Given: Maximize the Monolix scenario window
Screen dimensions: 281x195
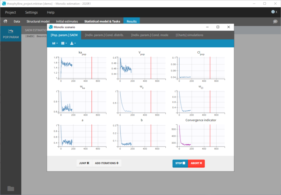Looking at the screenshot, I should (x=218, y=27).
